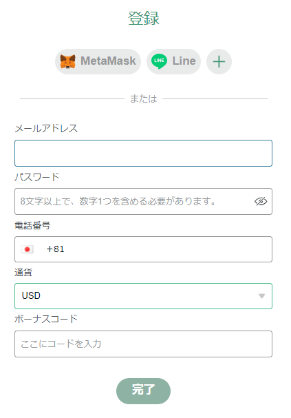Click the green LINE logo icon
Viewport: 291px width, 418px height.
159,61
